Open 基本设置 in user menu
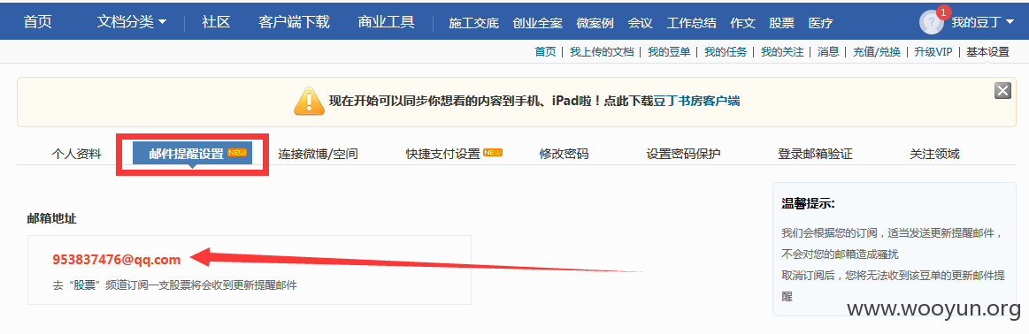The width and height of the screenshot is (1029, 334). (987, 52)
